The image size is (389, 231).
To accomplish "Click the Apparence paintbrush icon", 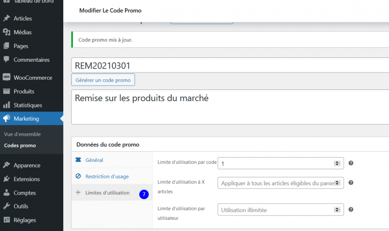I will pyautogui.click(x=7, y=165).
